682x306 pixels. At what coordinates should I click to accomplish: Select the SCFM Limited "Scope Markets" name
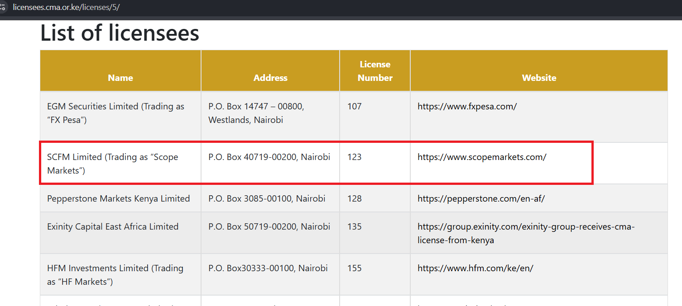pyautogui.click(x=112, y=164)
